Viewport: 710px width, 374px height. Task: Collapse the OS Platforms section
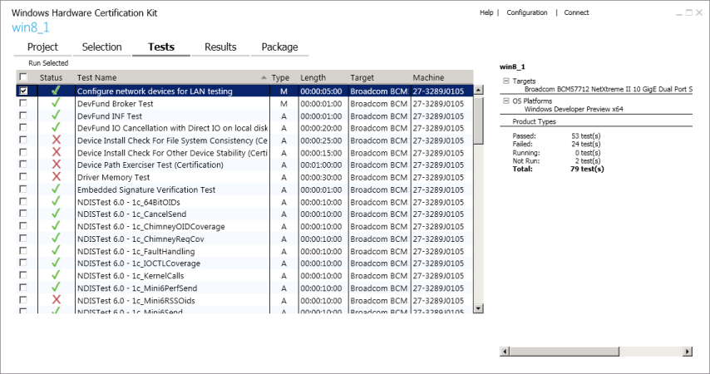click(505, 101)
